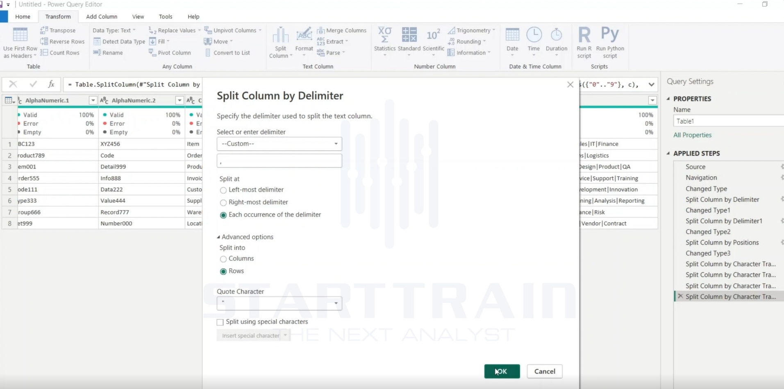This screenshot has height=389, width=784.
Task: Open the View ribbon tab
Action: click(x=138, y=17)
